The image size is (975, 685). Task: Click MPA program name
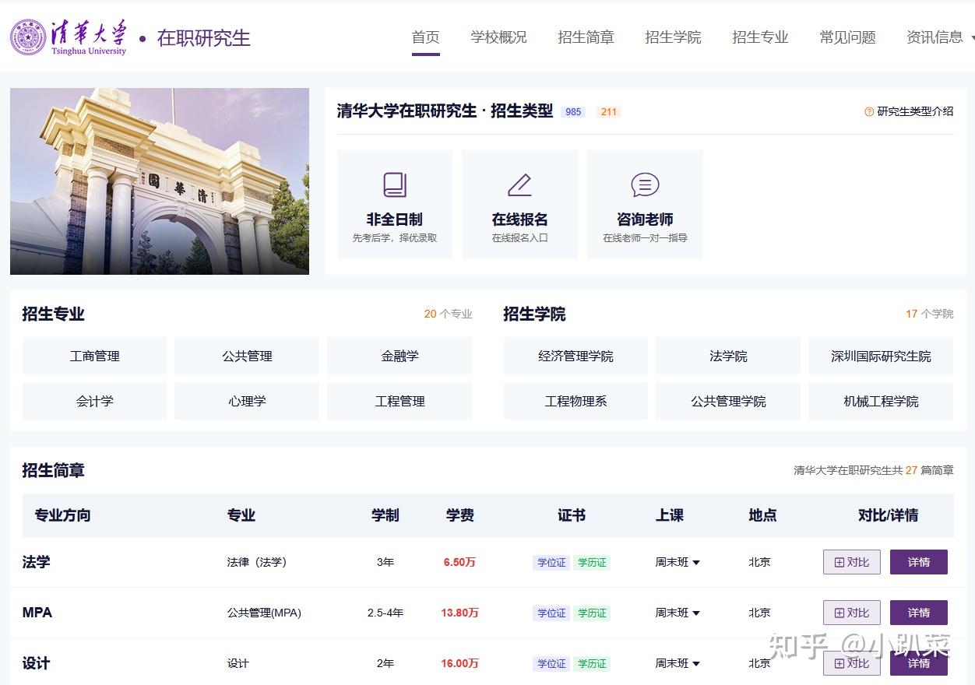pyautogui.click(x=37, y=613)
